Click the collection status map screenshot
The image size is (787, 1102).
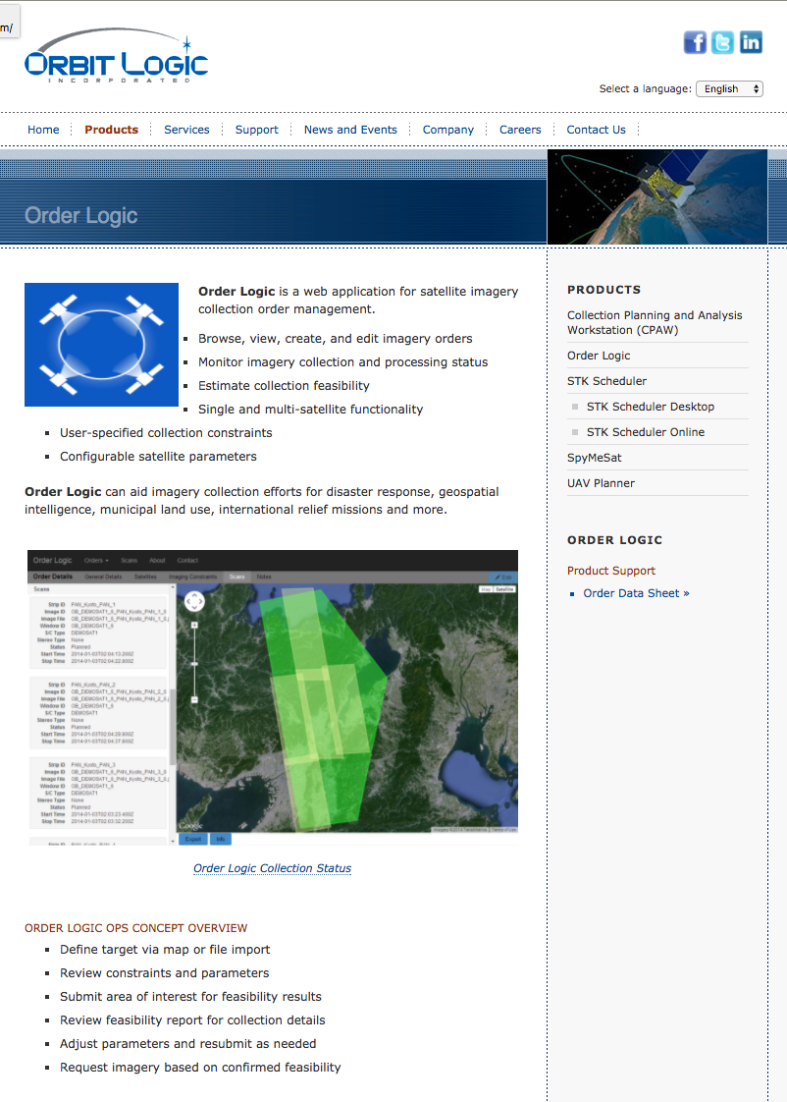pos(273,697)
